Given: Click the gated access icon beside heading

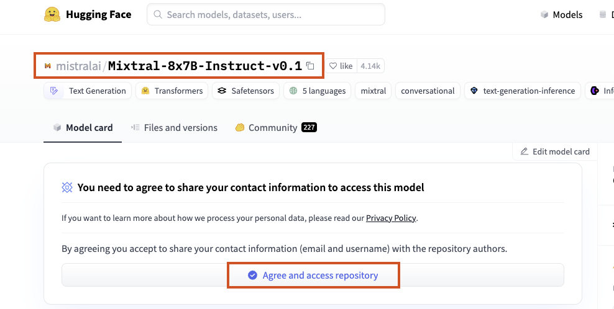Looking at the screenshot, I should coord(67,187).
